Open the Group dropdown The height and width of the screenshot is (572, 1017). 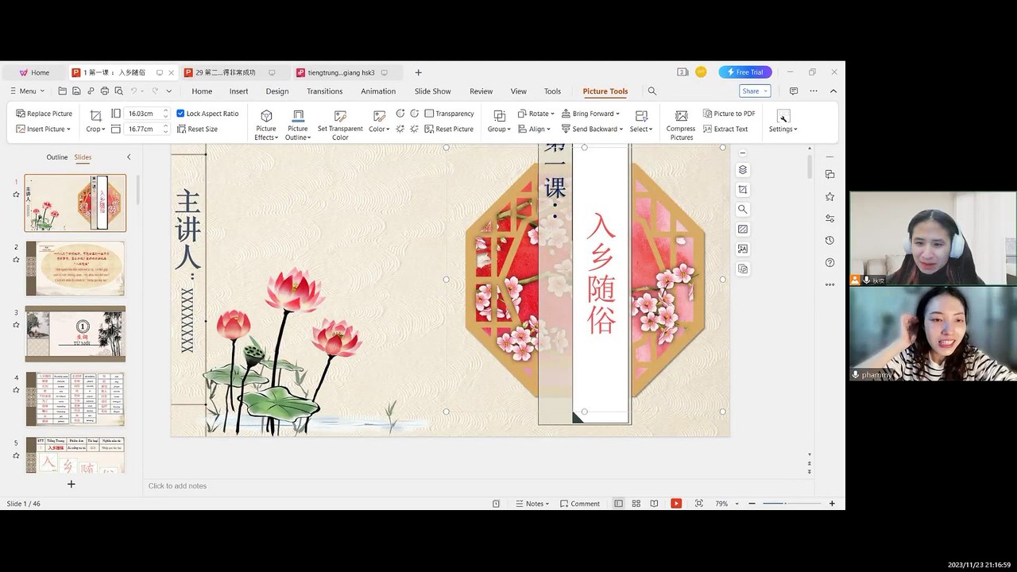coord(498,121)
